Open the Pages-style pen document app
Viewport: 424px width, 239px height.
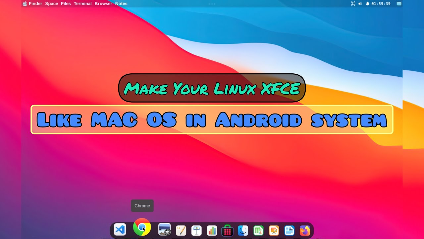point(181,230)
